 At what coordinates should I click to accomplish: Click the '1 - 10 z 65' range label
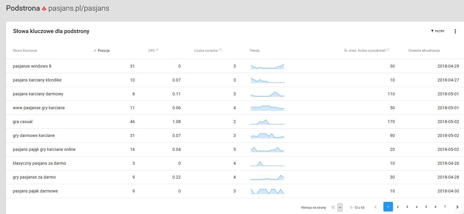[357, 208]
